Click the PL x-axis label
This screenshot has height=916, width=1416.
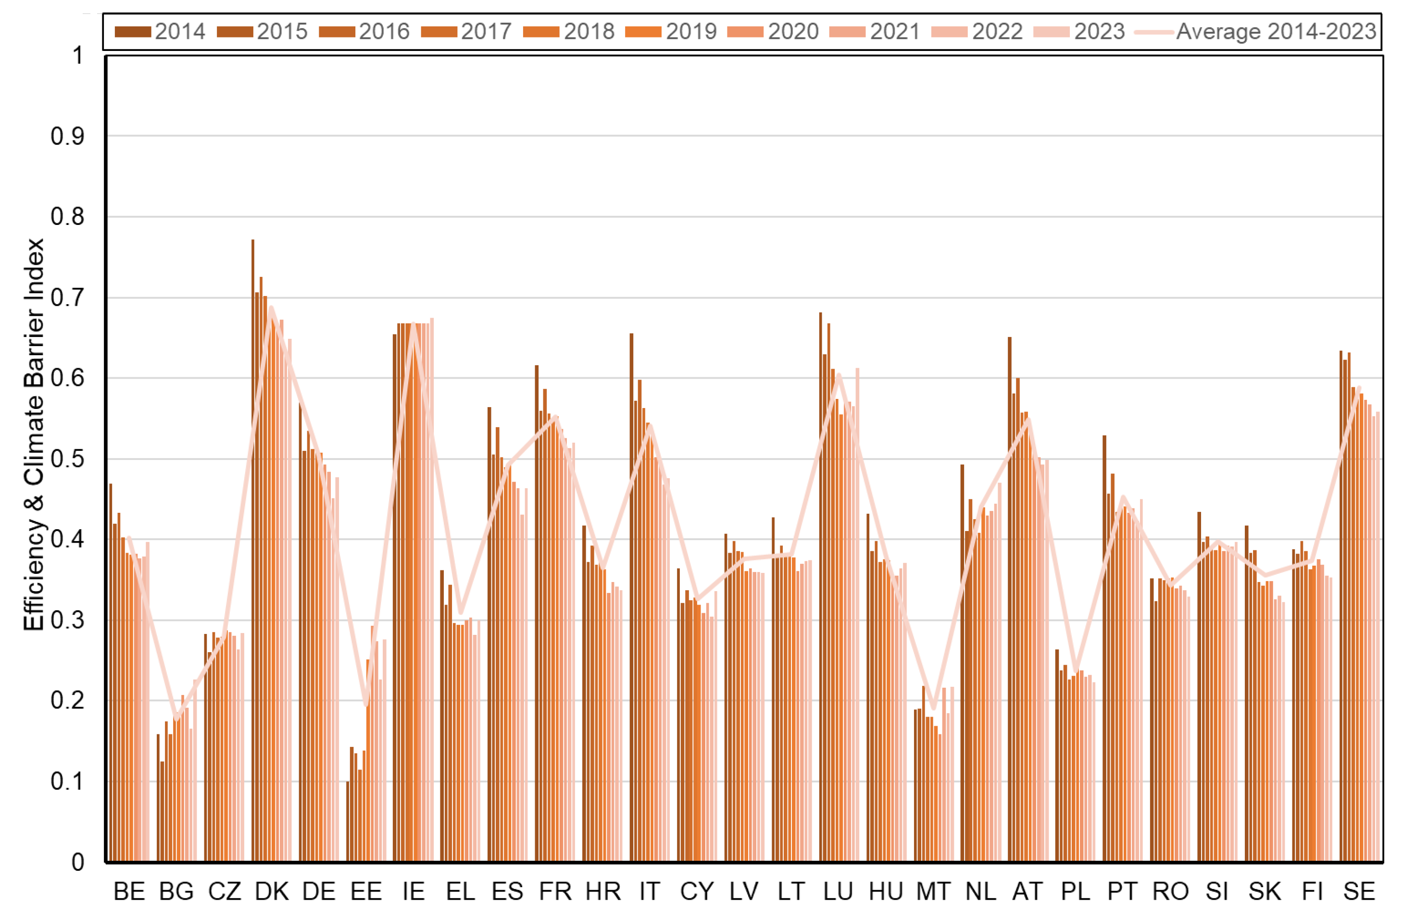tap(1075, 891)
